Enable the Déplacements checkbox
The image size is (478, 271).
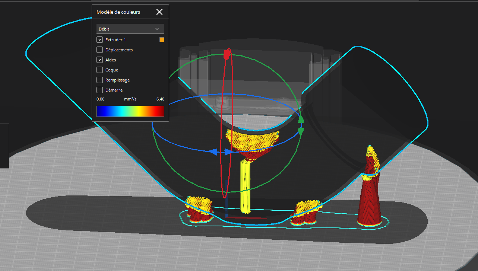click(100, 50)
